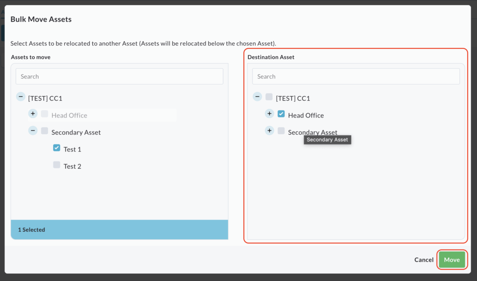Collapse Secondary Asset in Assets to move tree
The image size is (477, 281).
(33, 131)
